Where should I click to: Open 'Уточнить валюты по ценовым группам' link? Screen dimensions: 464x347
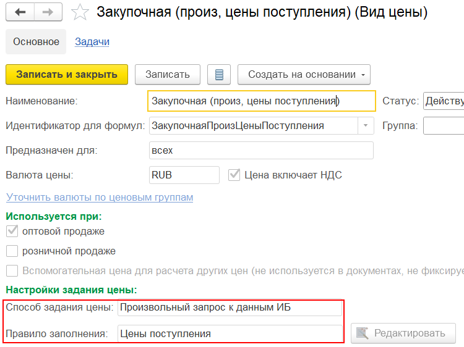coord(100,198)
